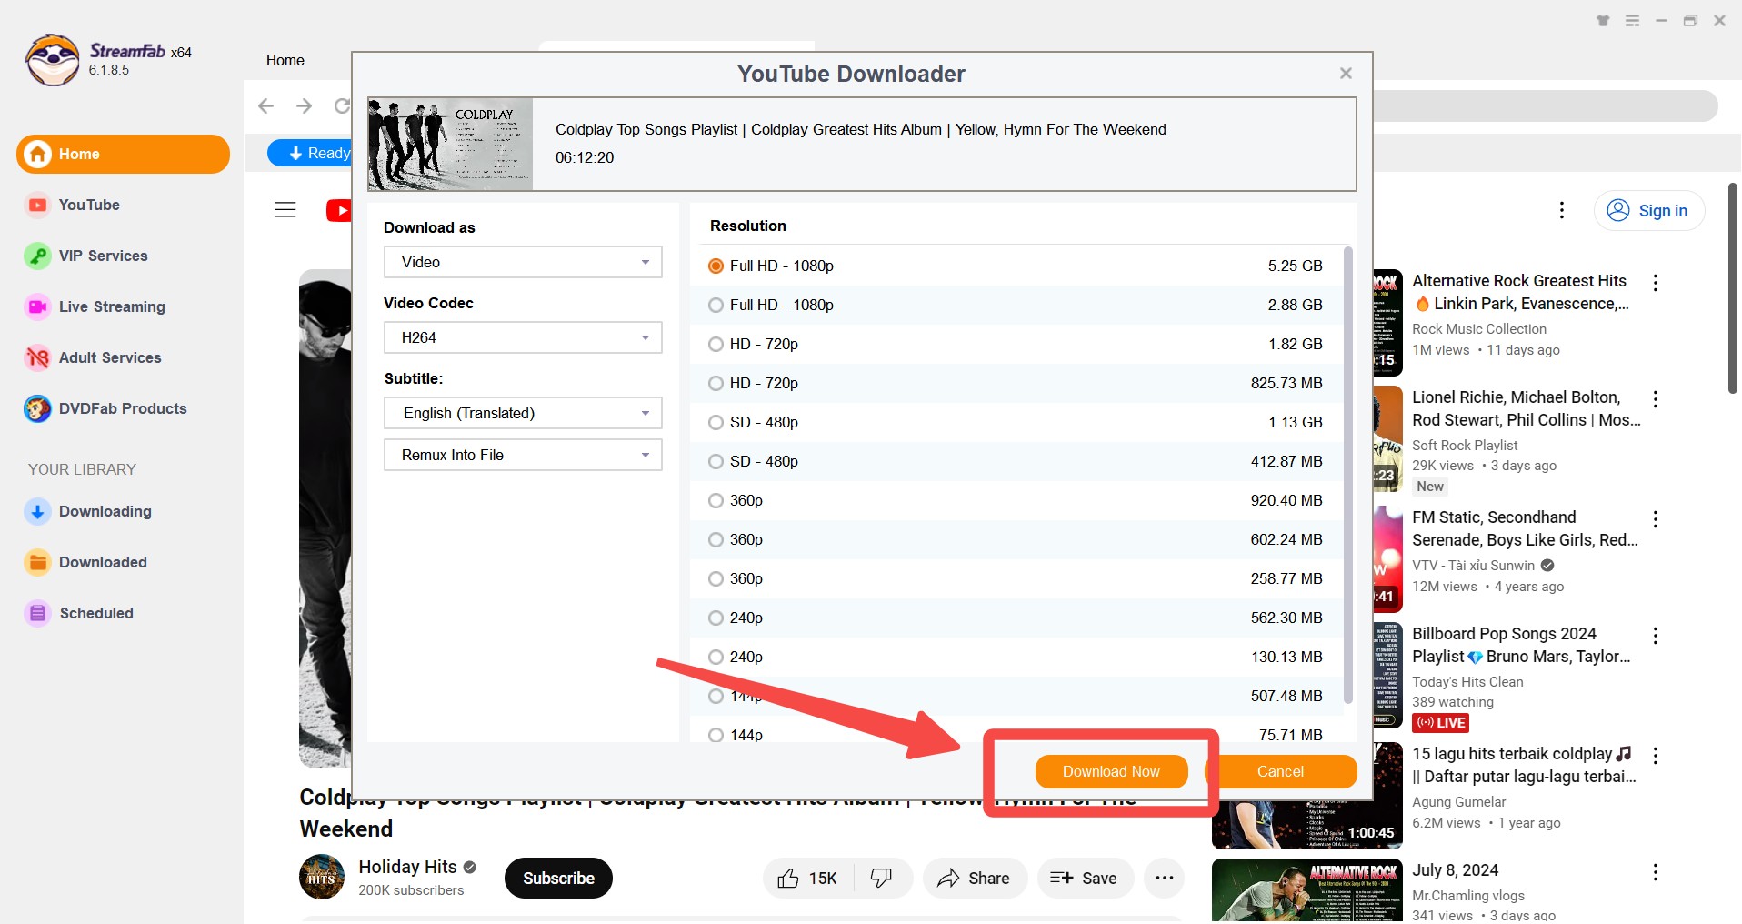Open options for 15 lagu hits terbaik coldplay
The height and width of the screenshot is (924, 1742).
(1656, 756)
